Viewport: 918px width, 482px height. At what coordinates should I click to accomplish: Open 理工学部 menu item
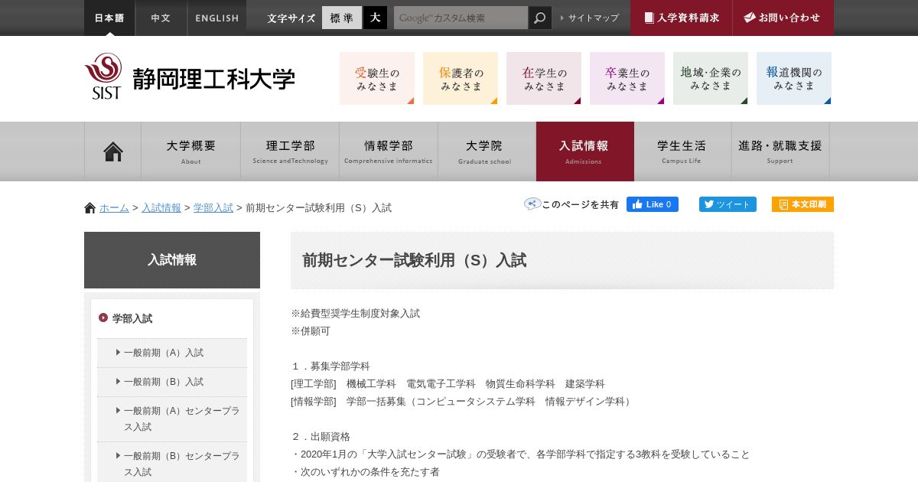tap(290, 151)
